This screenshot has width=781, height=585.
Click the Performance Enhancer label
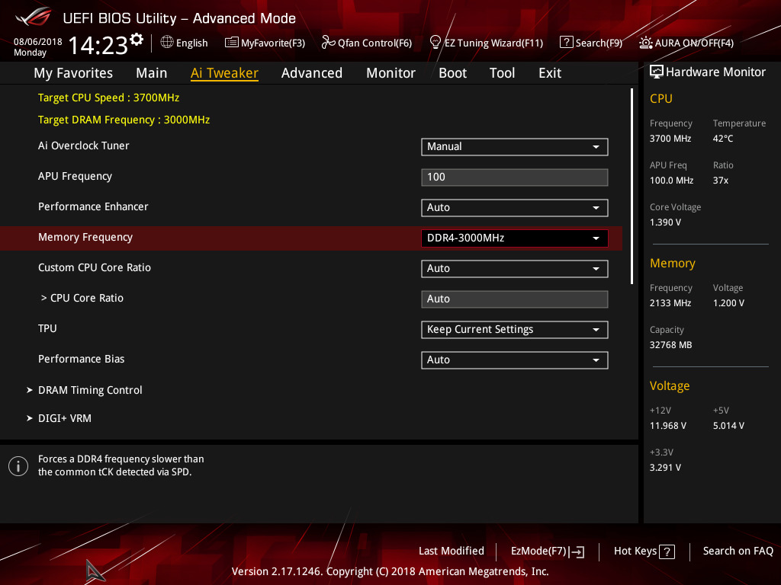(93, 206)
